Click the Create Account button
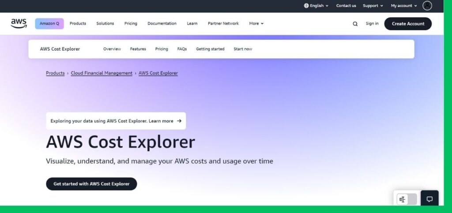This screenshot has width=452, height=213. tap(408, 24)
